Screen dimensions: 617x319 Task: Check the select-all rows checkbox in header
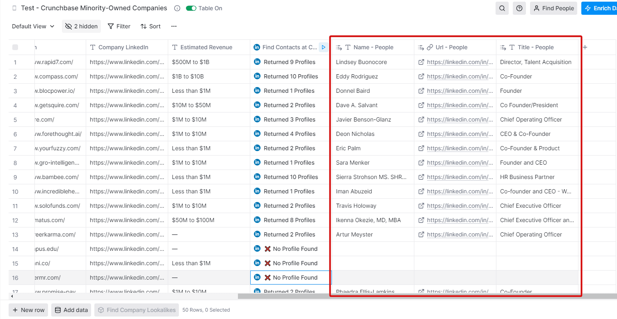pos(15,47)
